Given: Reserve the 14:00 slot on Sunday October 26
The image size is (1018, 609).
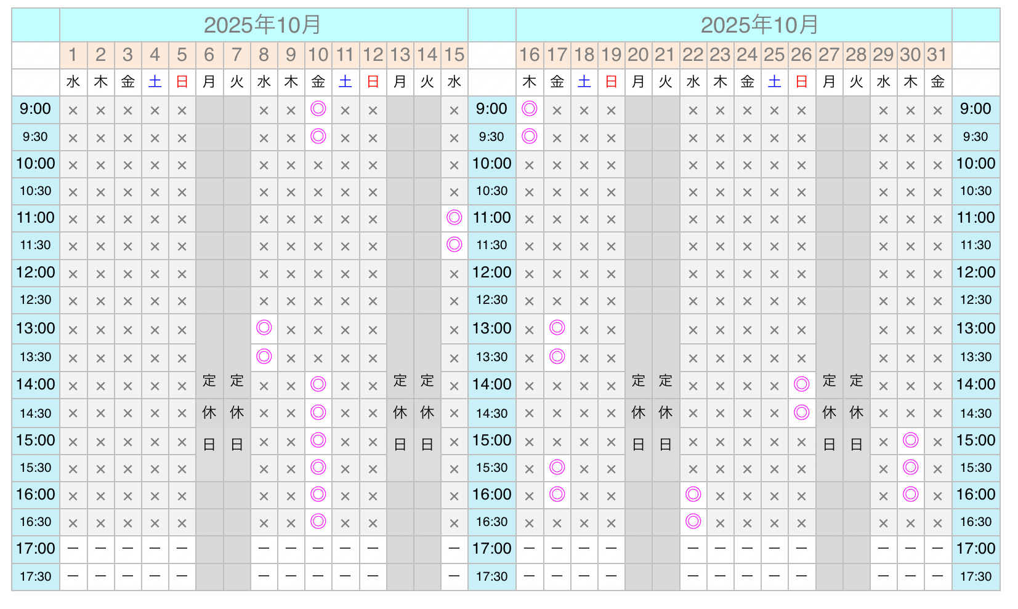Looking at the screenshot, I should [801, 384].
